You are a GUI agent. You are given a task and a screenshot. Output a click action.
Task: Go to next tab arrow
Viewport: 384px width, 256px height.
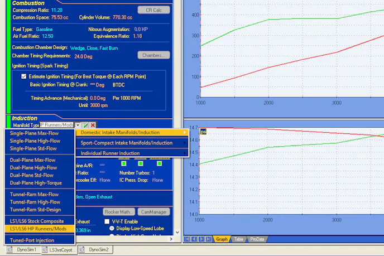pos(200,239)
